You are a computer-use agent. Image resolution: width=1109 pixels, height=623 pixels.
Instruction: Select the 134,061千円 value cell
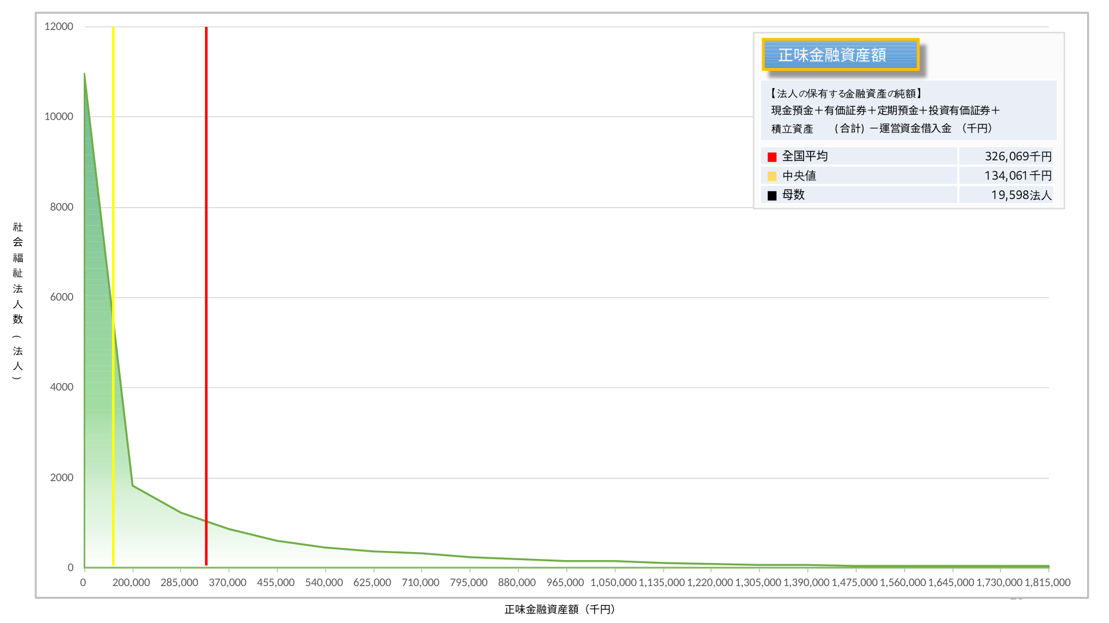pyautogui.click(x=1018, y=175)
